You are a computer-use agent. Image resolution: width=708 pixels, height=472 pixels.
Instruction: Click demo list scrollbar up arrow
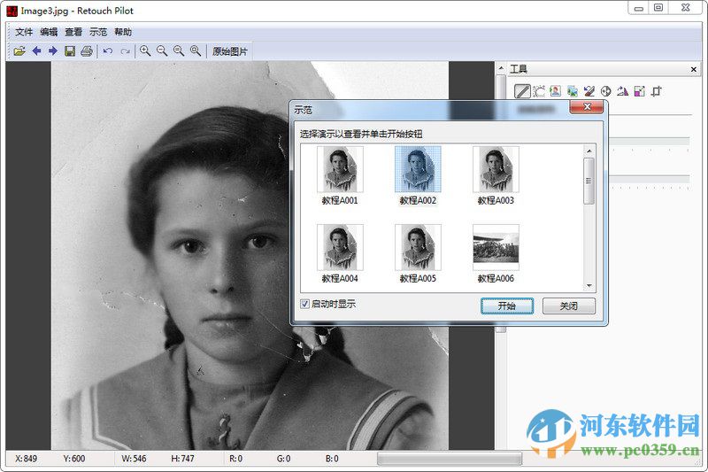tap(589, 151)
